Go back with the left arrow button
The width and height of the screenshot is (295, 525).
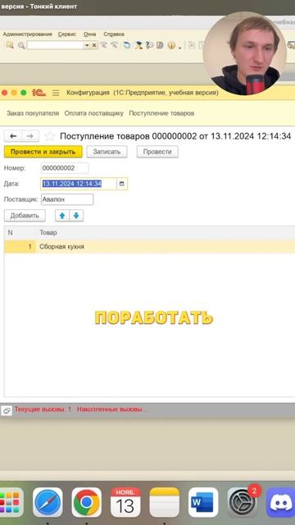click(13, 136)
